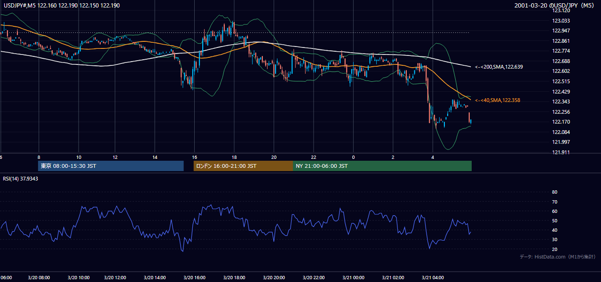
Task: Click price axis value 122.256
Action: (x=561, y=112)
